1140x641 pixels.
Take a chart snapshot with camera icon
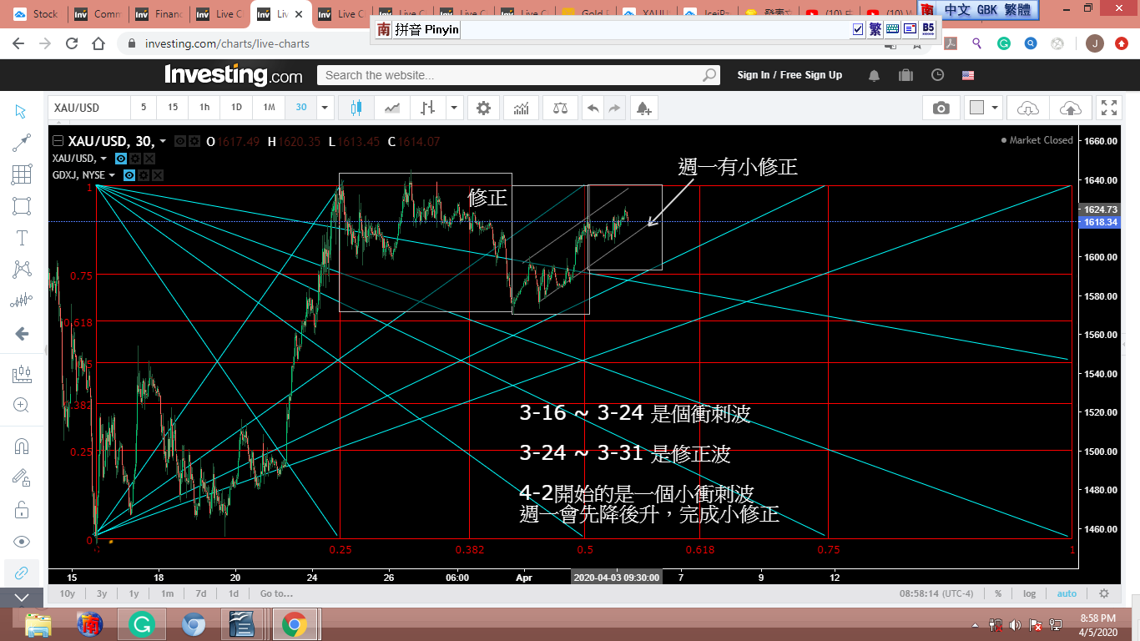pyautogui.click(x=941, y=108)
